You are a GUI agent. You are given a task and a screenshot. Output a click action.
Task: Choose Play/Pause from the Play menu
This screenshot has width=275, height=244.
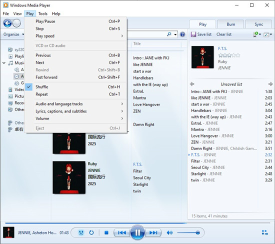tap(76, 21)
